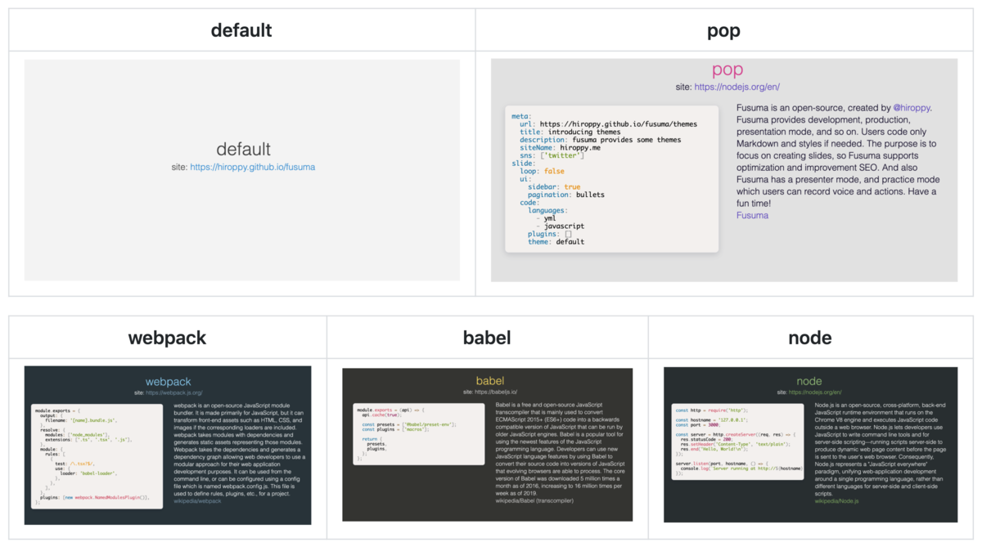Select the 'title: introducing themes' code line

click(570, 132)
